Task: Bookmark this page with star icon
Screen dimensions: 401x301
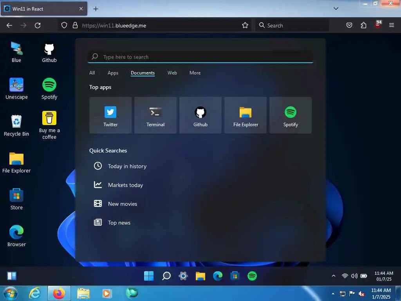Action: pyautogui.click(x=245, y=25)
